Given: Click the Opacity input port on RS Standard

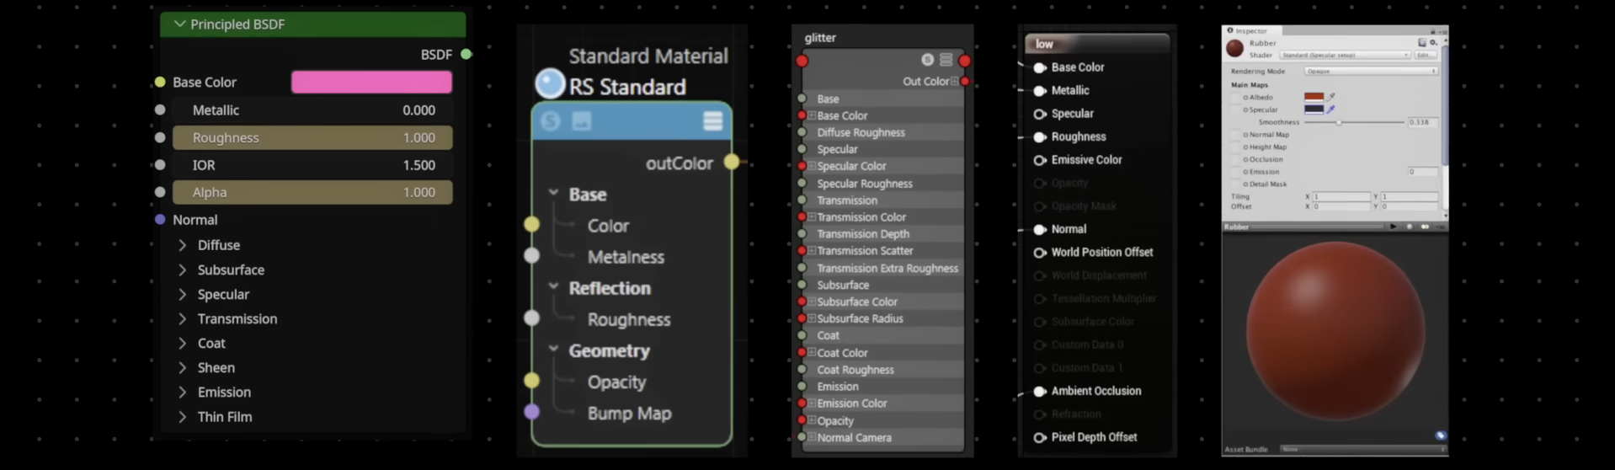Looking at the screenshot, I should (x=531, y=381).
